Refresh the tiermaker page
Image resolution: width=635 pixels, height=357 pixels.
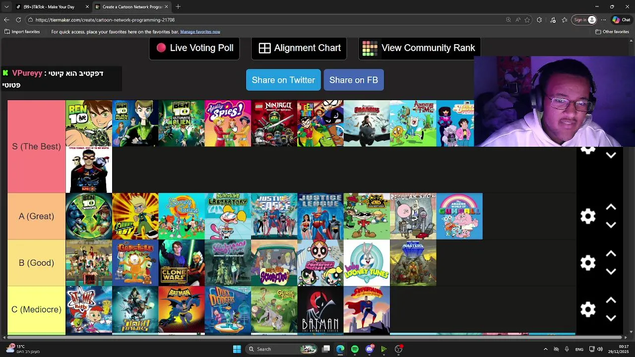click(x=18, y=20)
